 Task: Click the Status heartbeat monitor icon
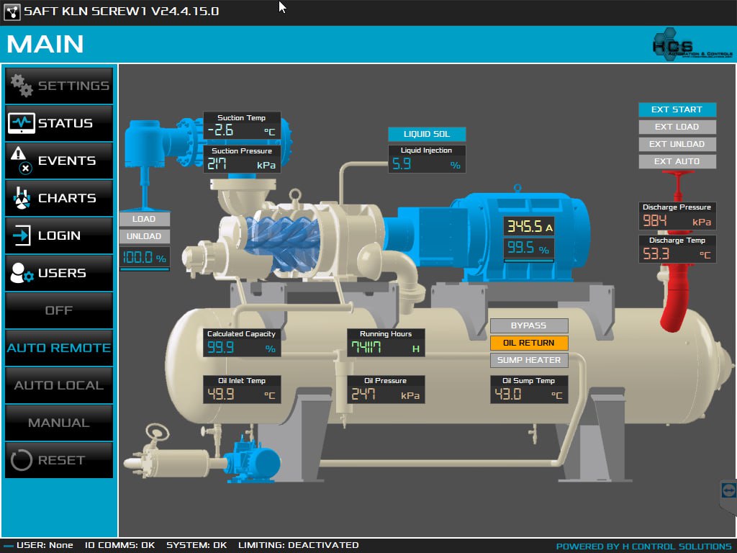[21, 122]
